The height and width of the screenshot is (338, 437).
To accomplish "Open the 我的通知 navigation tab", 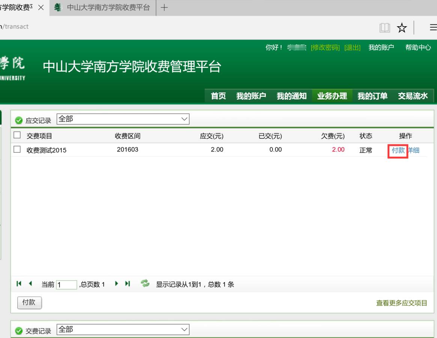I will pyautogui.click(x=291, y=96).
